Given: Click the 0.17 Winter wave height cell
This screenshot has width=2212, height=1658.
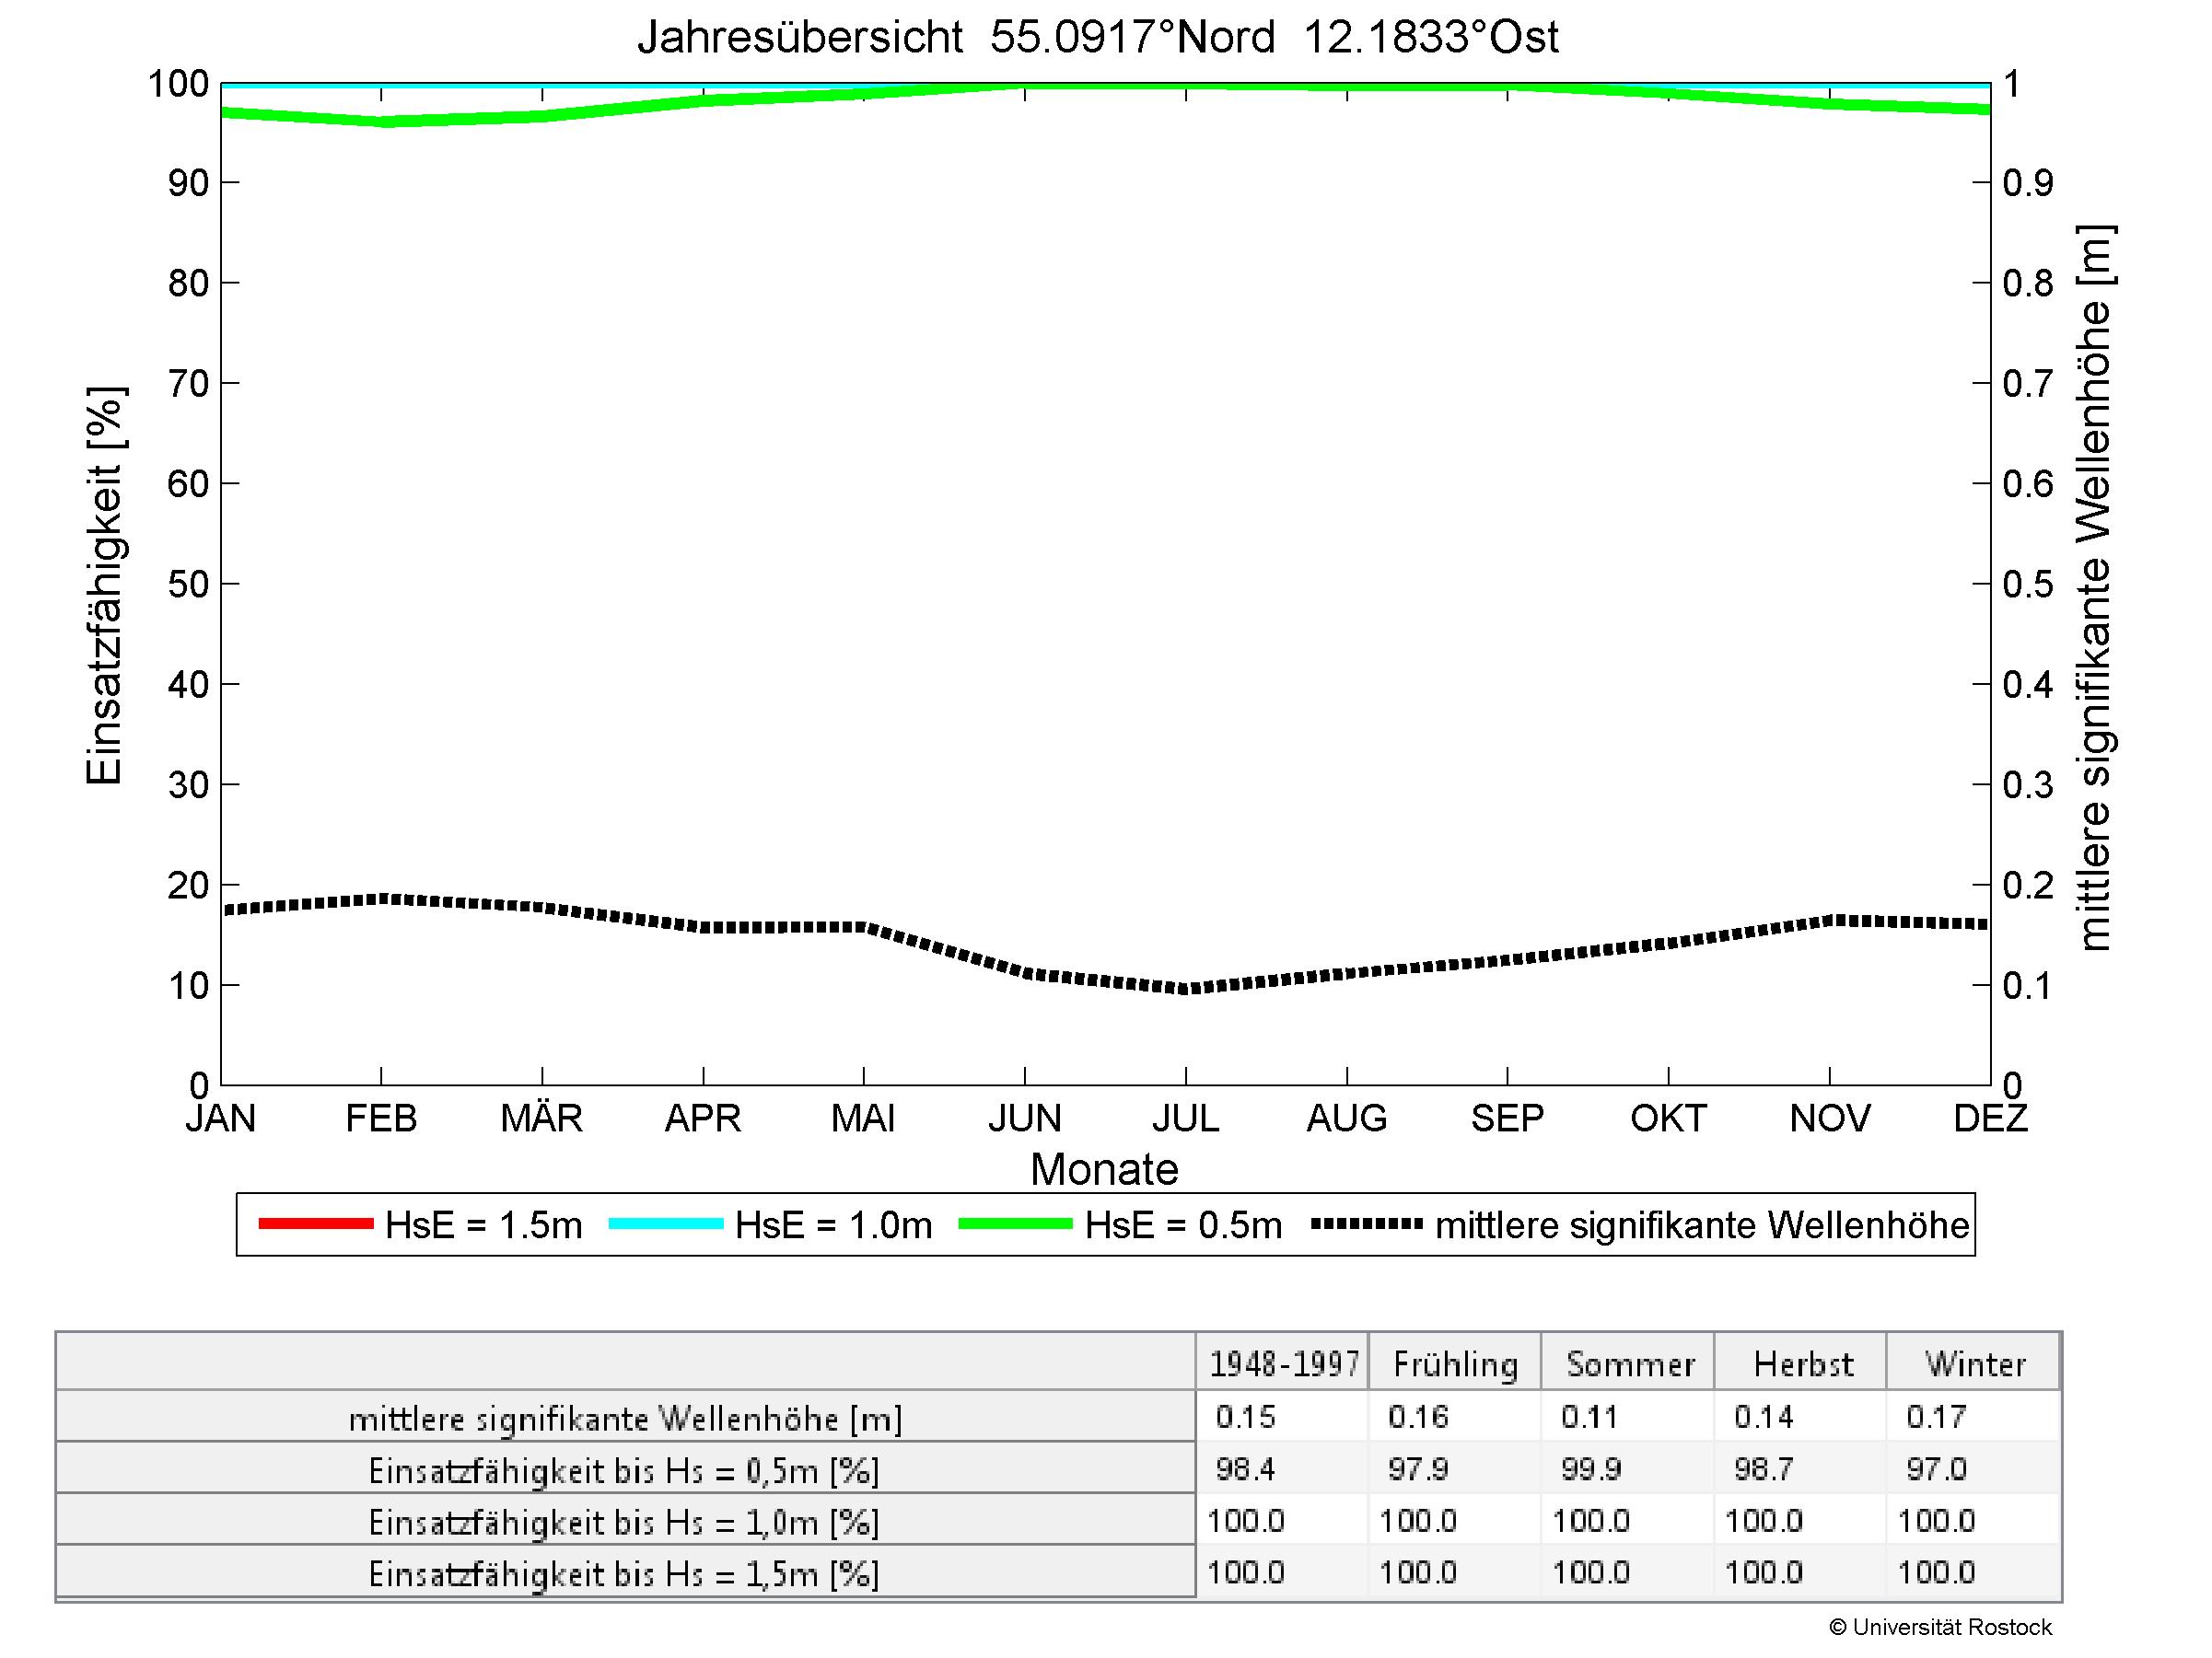Looking at the screenshot, I should (1936, 1417).
